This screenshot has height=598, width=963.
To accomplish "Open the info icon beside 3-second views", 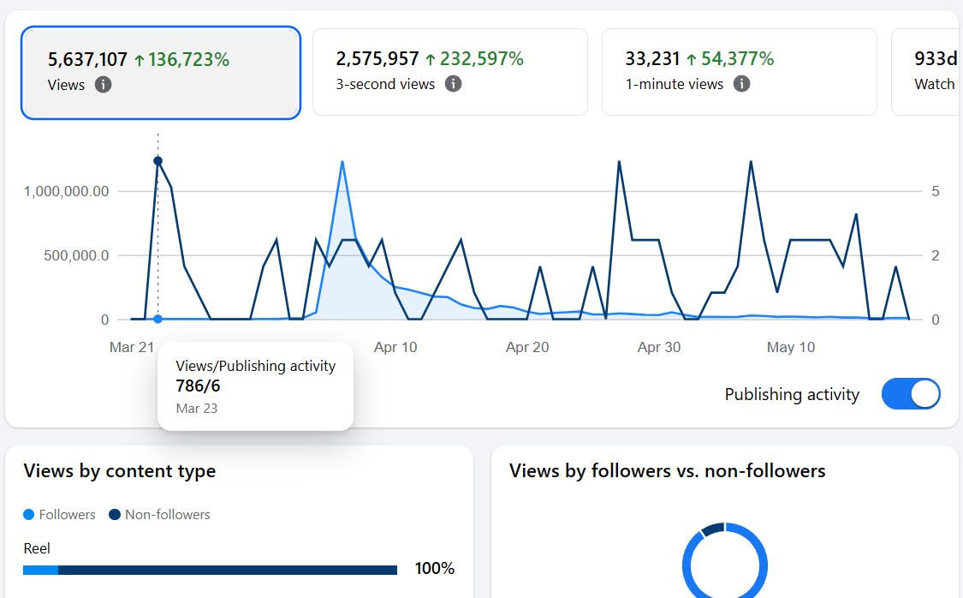I will click(453, 84).
